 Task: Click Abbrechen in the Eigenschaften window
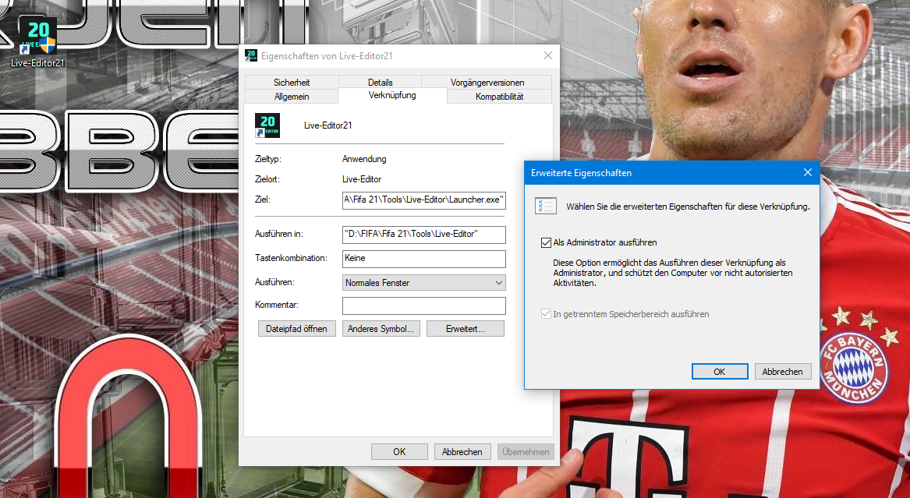pyautogui.click(x=462, y=451)
